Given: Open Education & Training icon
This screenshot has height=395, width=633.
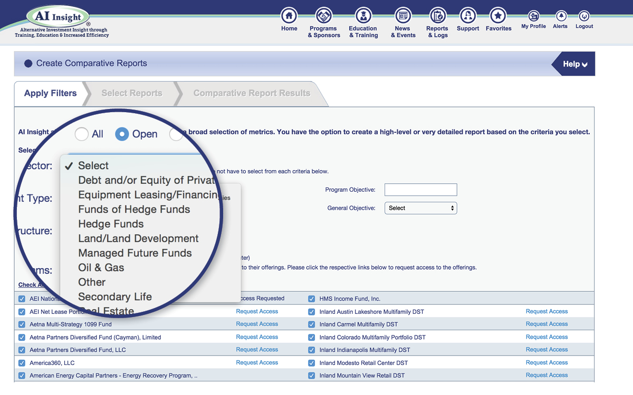Looking at the screenshot, I should [x=363, y=15].
